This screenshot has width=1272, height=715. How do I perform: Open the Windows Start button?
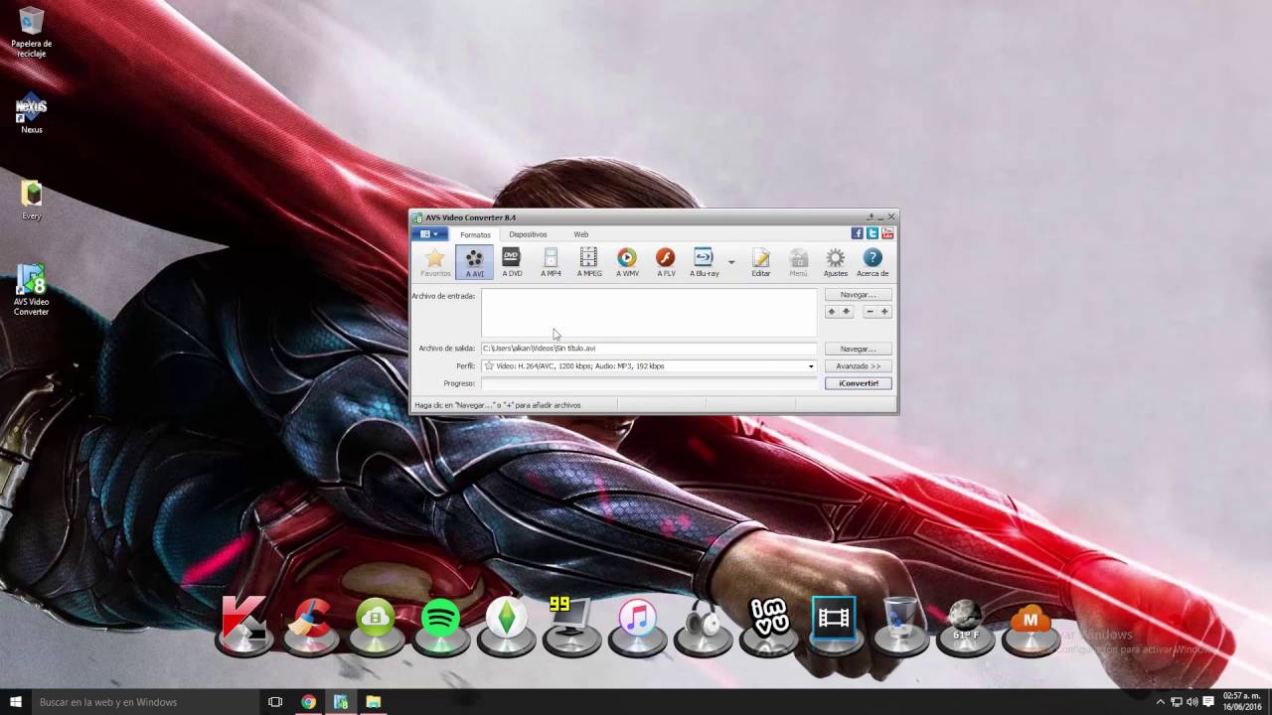point(15,702)
